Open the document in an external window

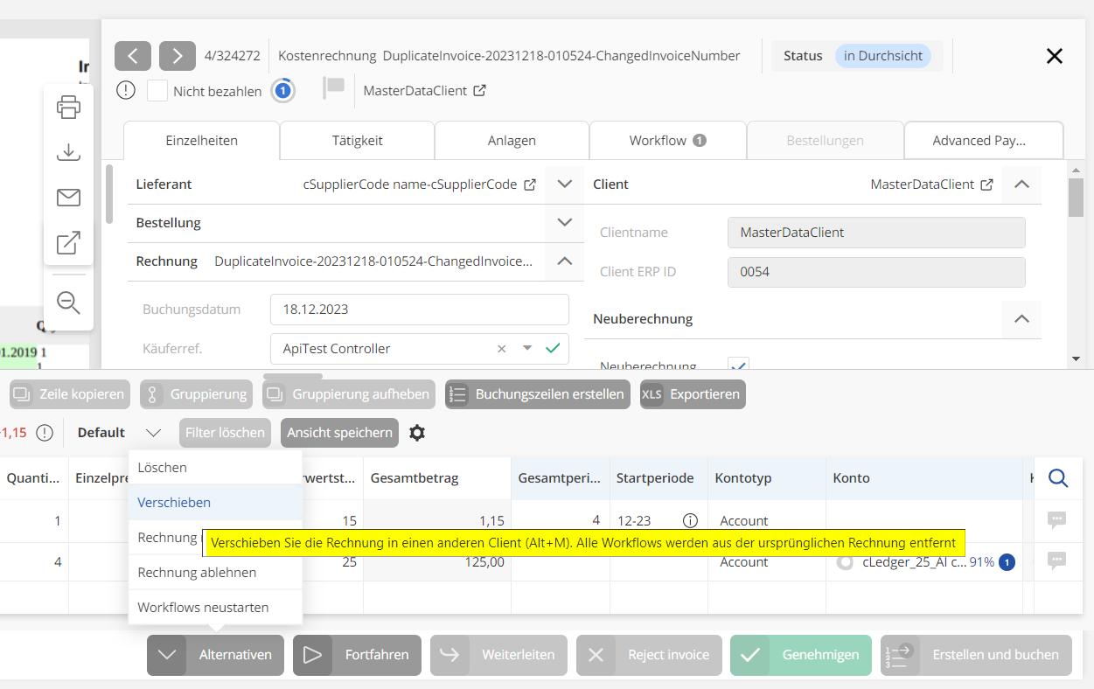pos(68,243)
